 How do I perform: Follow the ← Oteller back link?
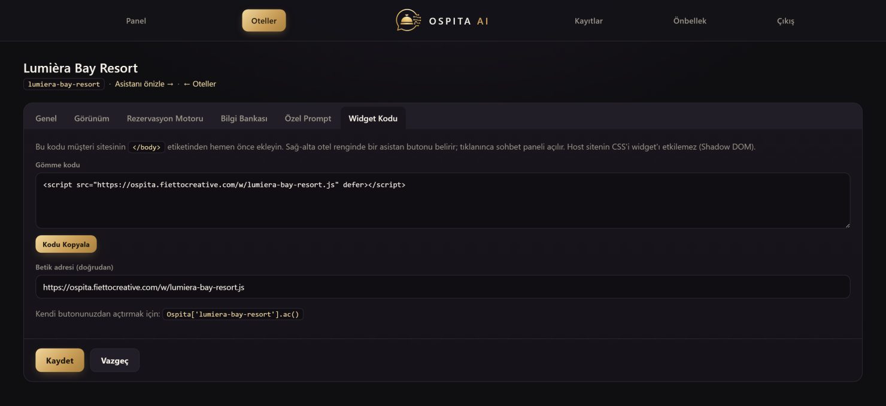pyautogui.click(x=200, y=84)
